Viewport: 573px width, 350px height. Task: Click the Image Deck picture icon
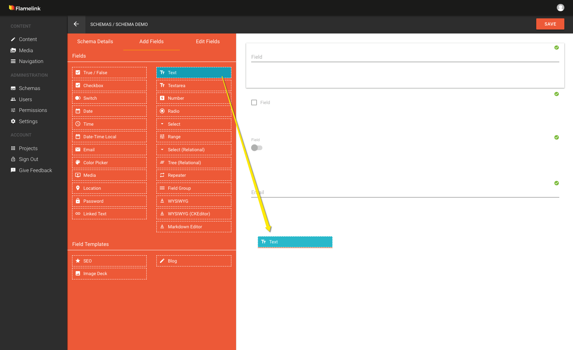point(78,274)
